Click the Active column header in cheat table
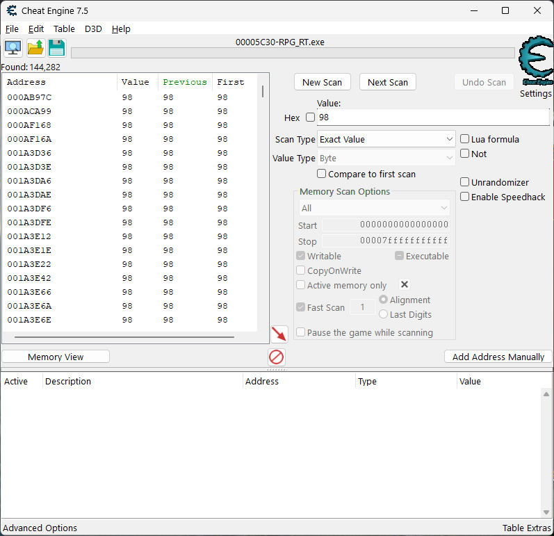554x536 pixels. [x=22, y=381]
